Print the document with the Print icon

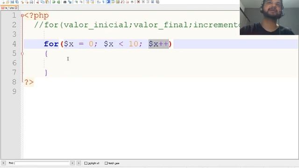coord(31,2)
